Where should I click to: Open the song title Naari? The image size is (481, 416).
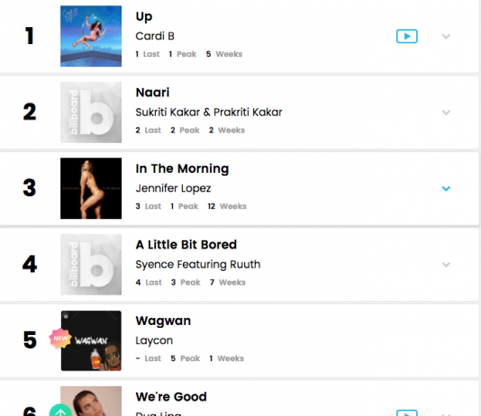point(152,92)
